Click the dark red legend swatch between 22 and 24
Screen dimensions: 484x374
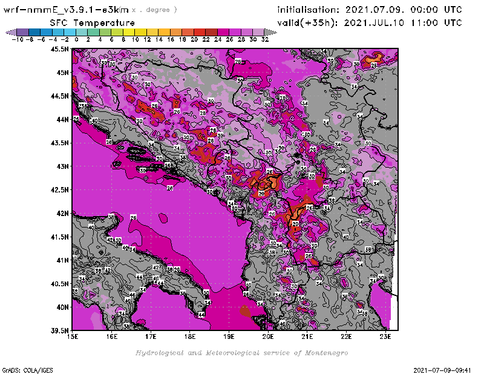tap(211, 32)
